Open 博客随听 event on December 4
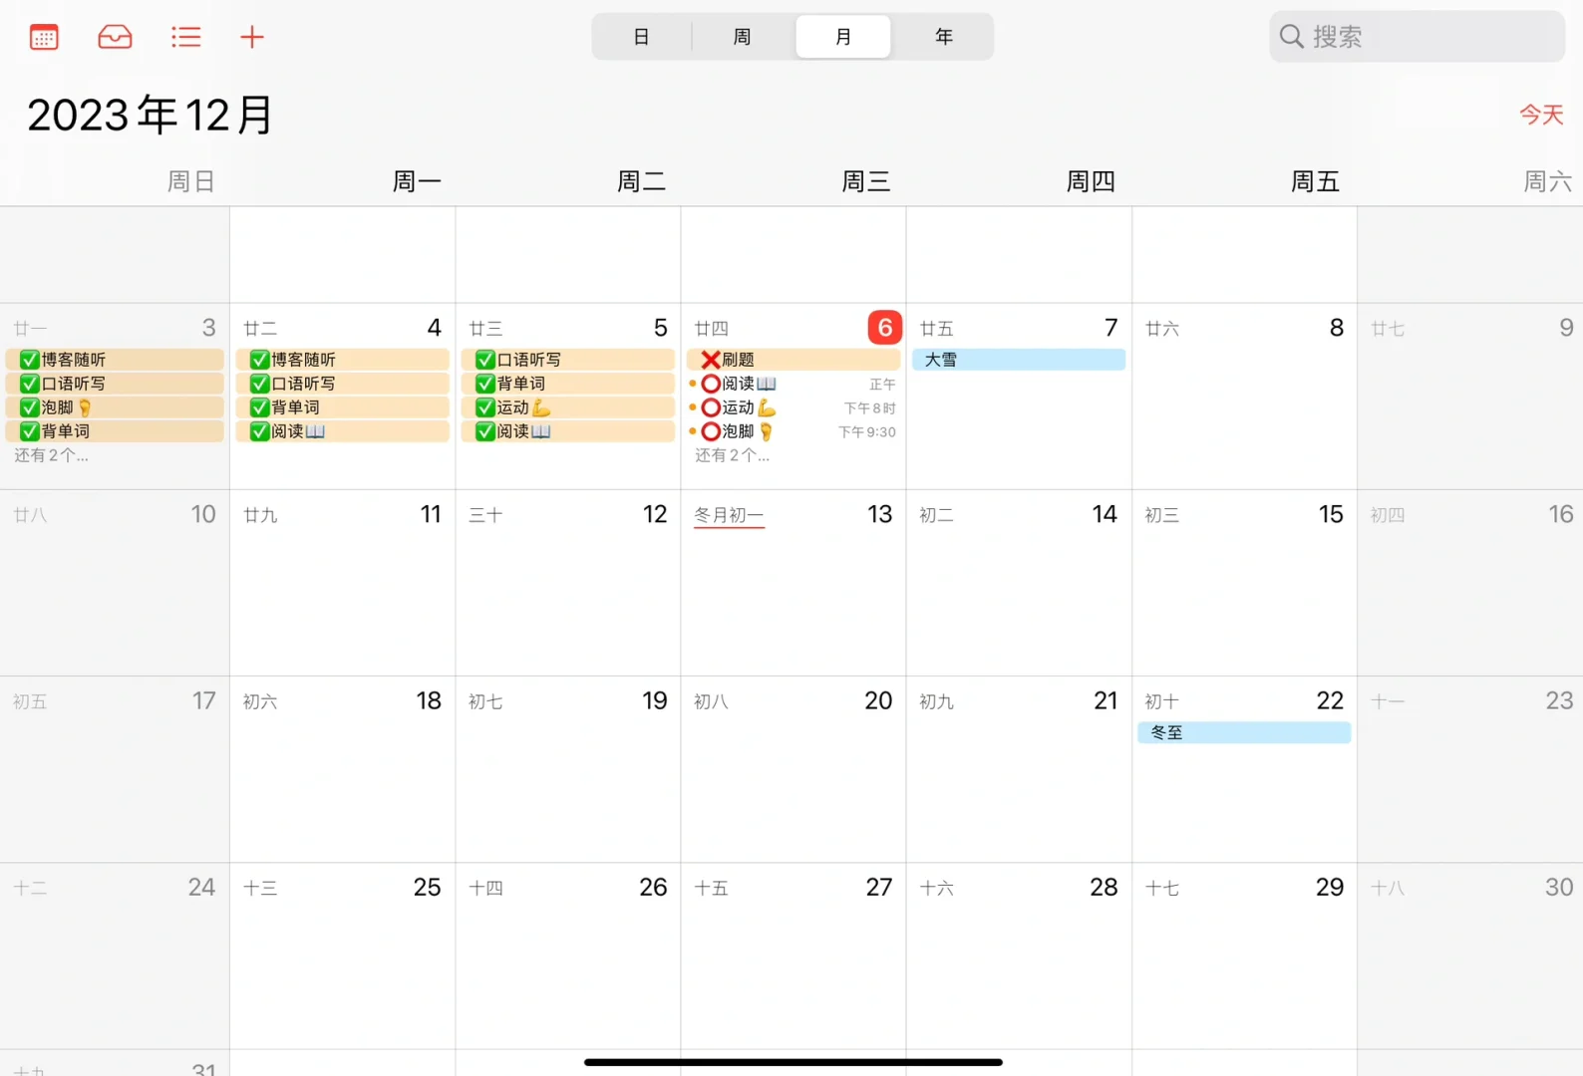The image size is (1583, 1076). coord(343,360)
